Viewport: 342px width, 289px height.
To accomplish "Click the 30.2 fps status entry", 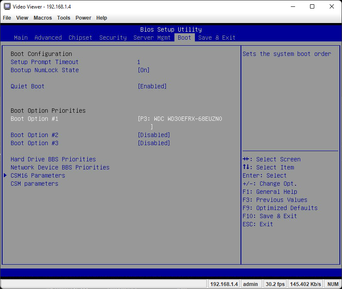I will [275, 284].
